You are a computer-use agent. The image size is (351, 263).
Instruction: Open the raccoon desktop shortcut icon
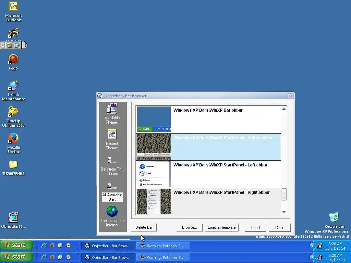pyautogui.click(x=13, y=33)
